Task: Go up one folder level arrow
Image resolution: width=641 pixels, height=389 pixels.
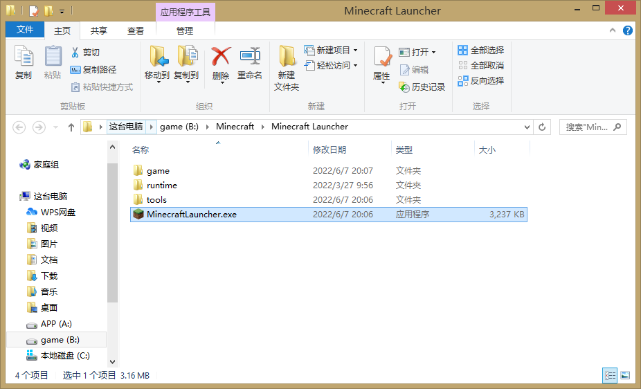Action: coord(71,127)
